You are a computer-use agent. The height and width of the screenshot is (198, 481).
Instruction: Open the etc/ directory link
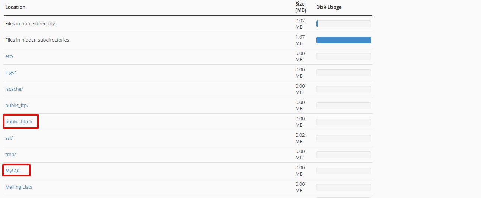[x=9, y=56]
